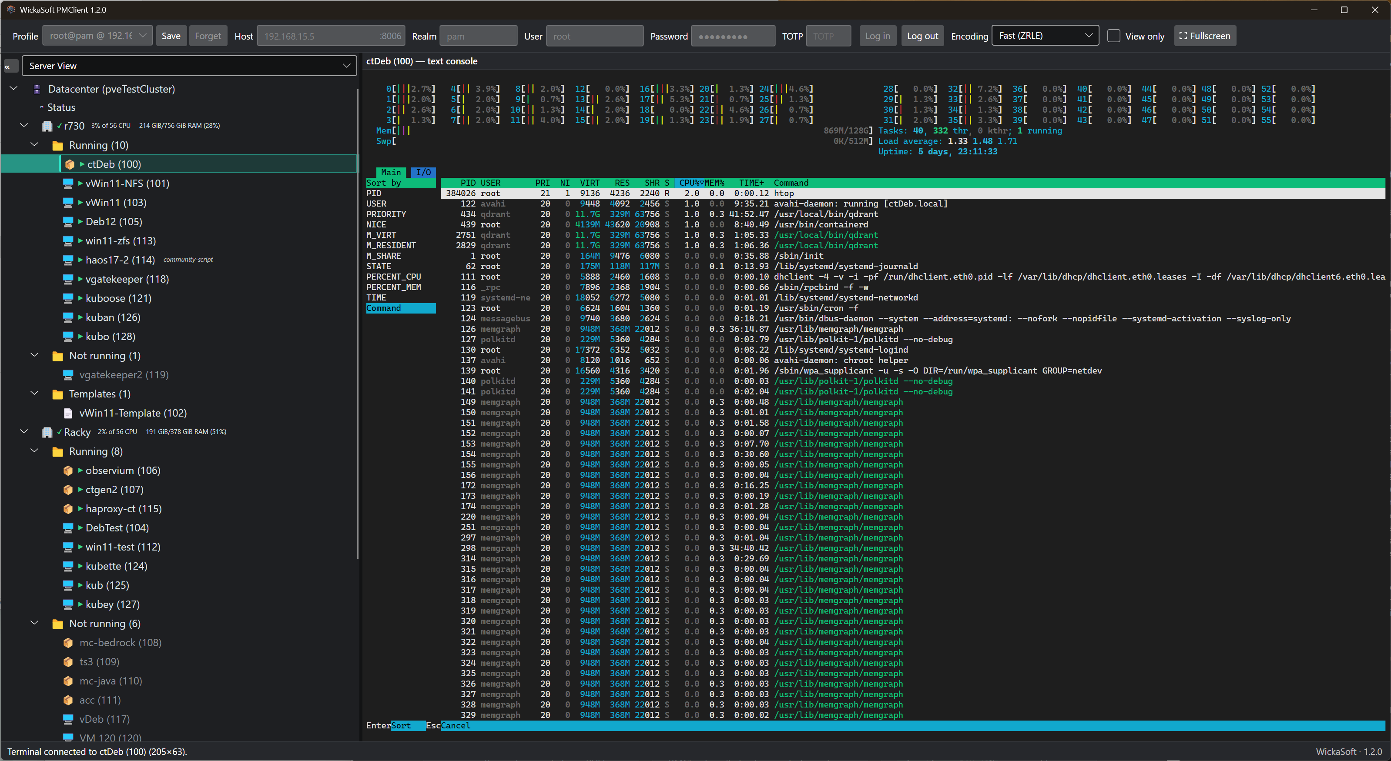The image size is (1391, 761).
Task: Click the kuban (126) VM icon
Action: pyautogui.click(x=68, y=317)
